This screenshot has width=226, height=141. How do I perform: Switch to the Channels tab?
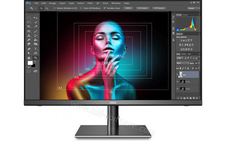tap(184, 54)
